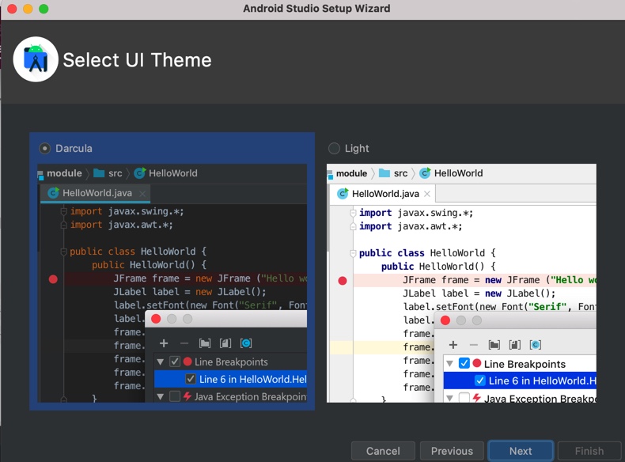Click red close dot of Darcula preview dialog
The height and width of the screenshot is (462, 625).
(x=156, y=319)
